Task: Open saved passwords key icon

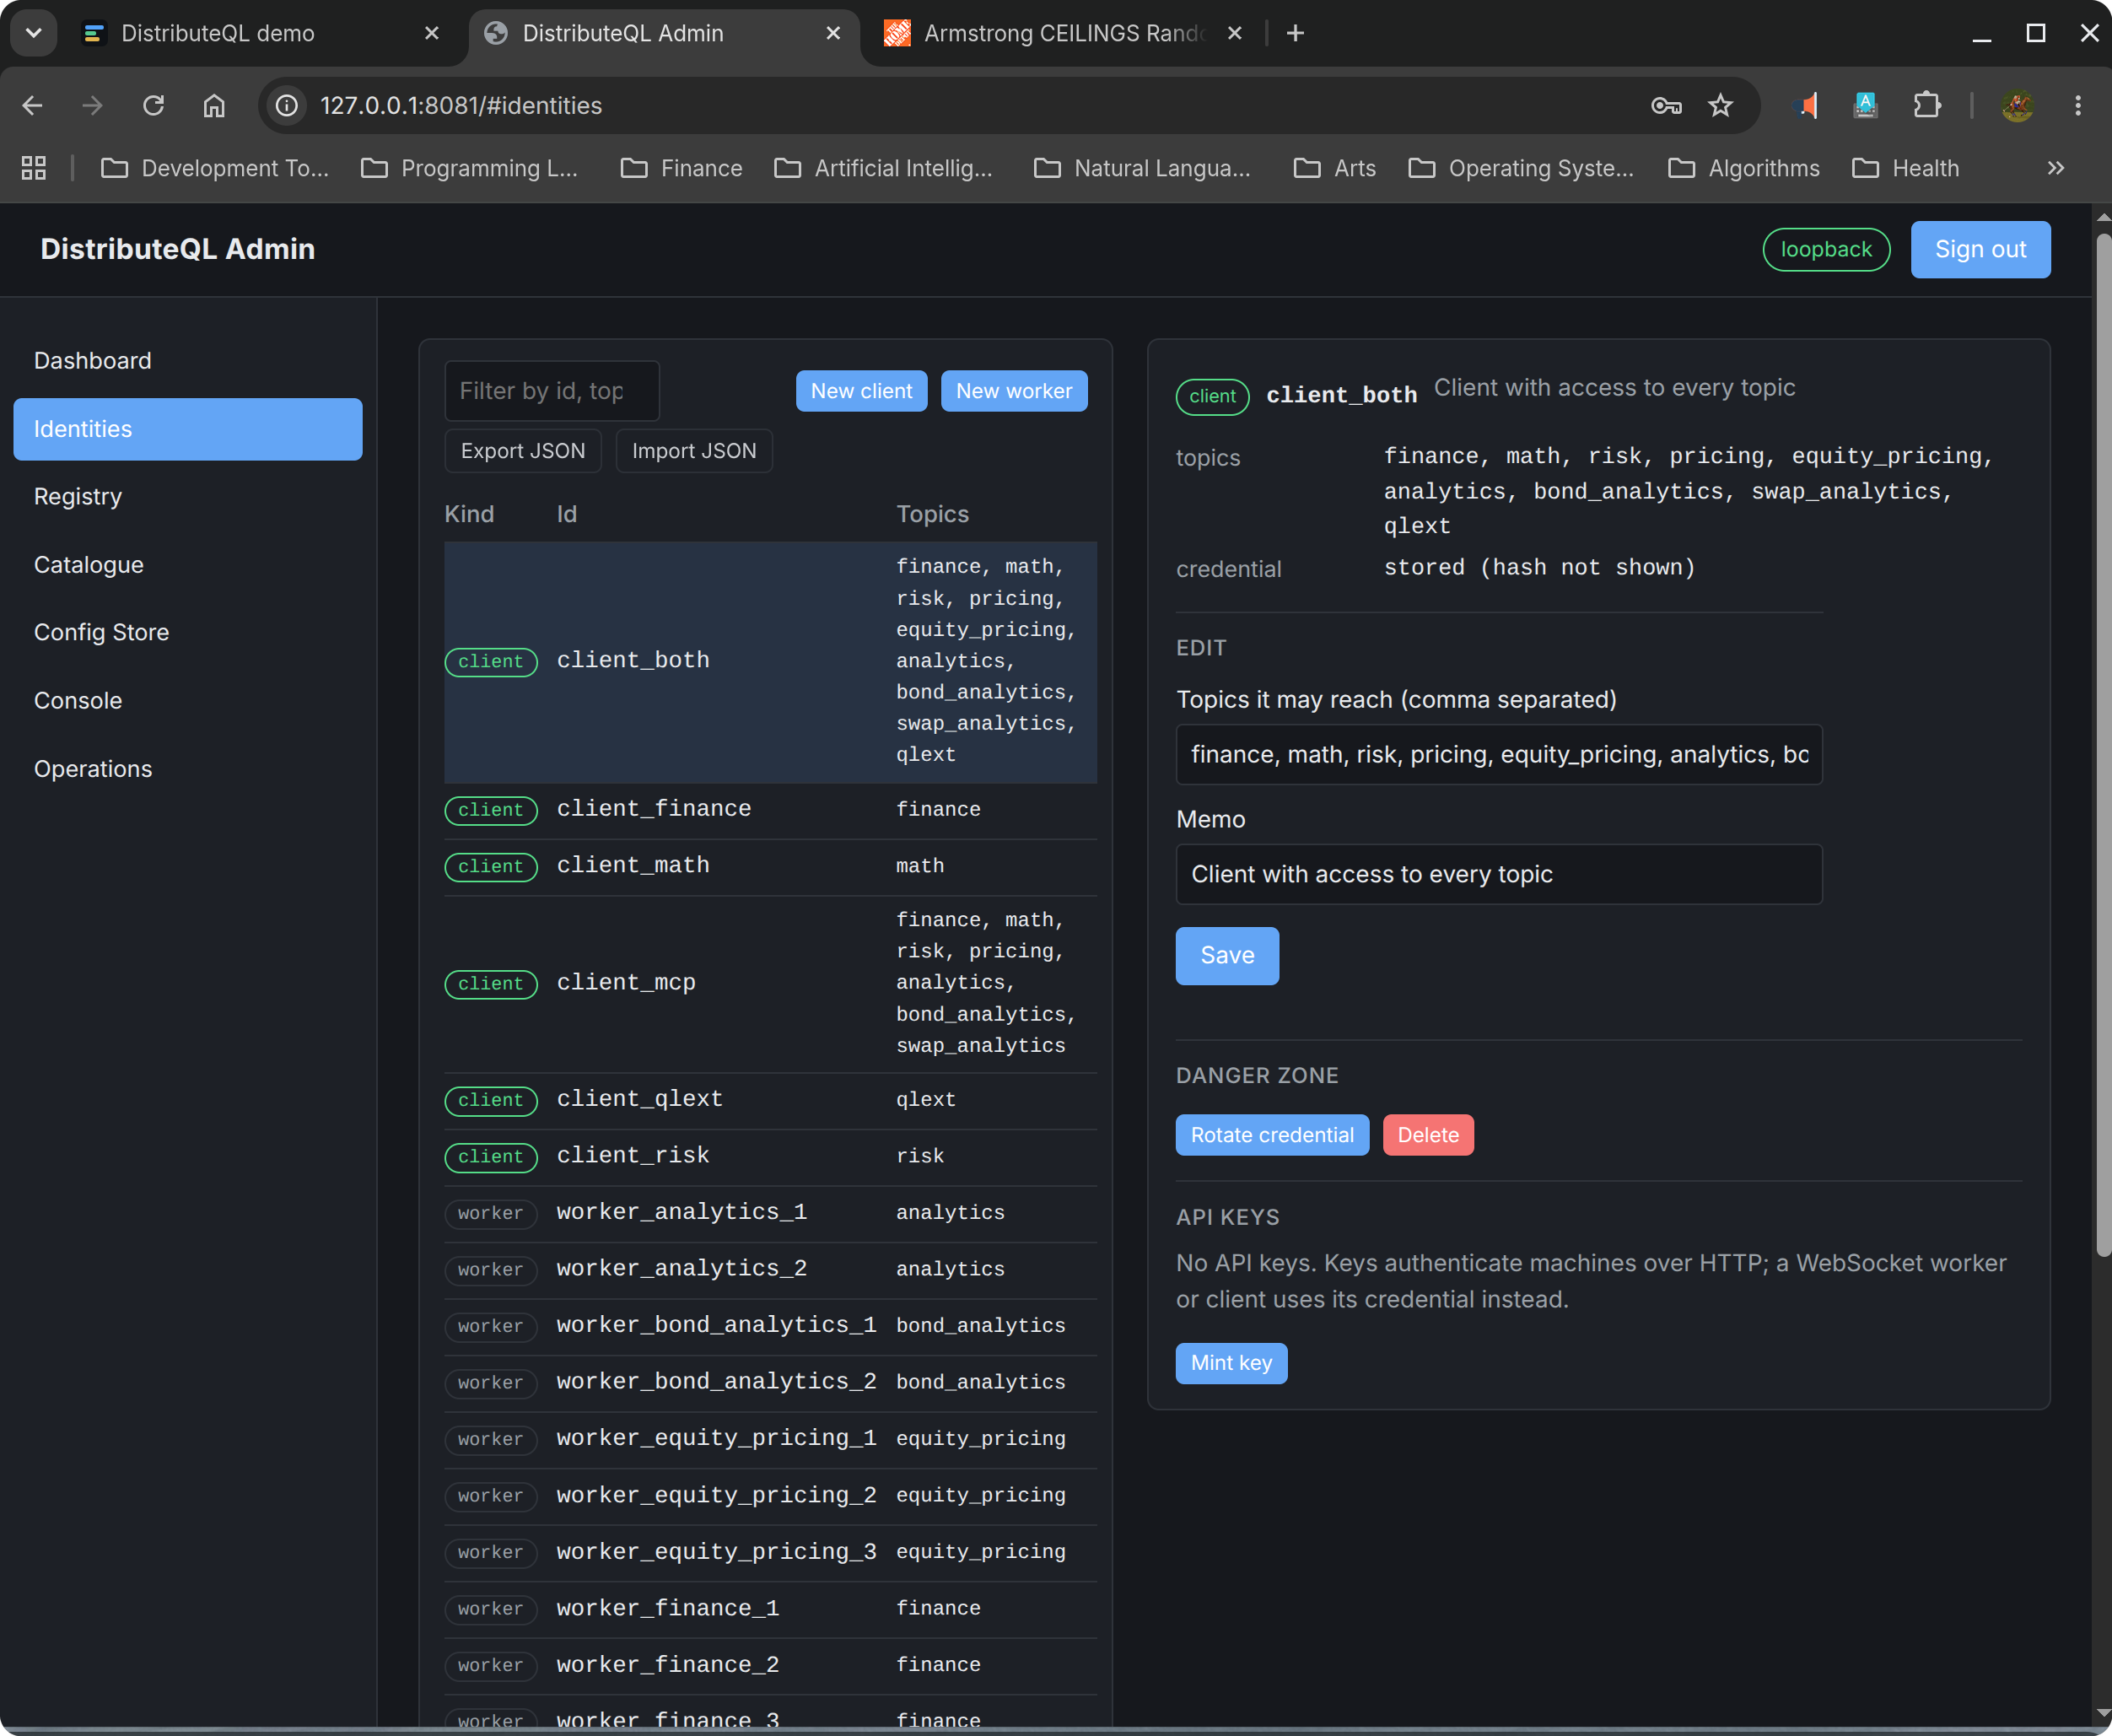Action: tap(1666, 105)
